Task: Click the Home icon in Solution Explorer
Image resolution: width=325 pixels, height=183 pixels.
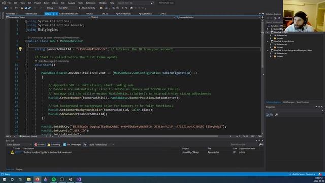Action: click(x=275, y=18)
